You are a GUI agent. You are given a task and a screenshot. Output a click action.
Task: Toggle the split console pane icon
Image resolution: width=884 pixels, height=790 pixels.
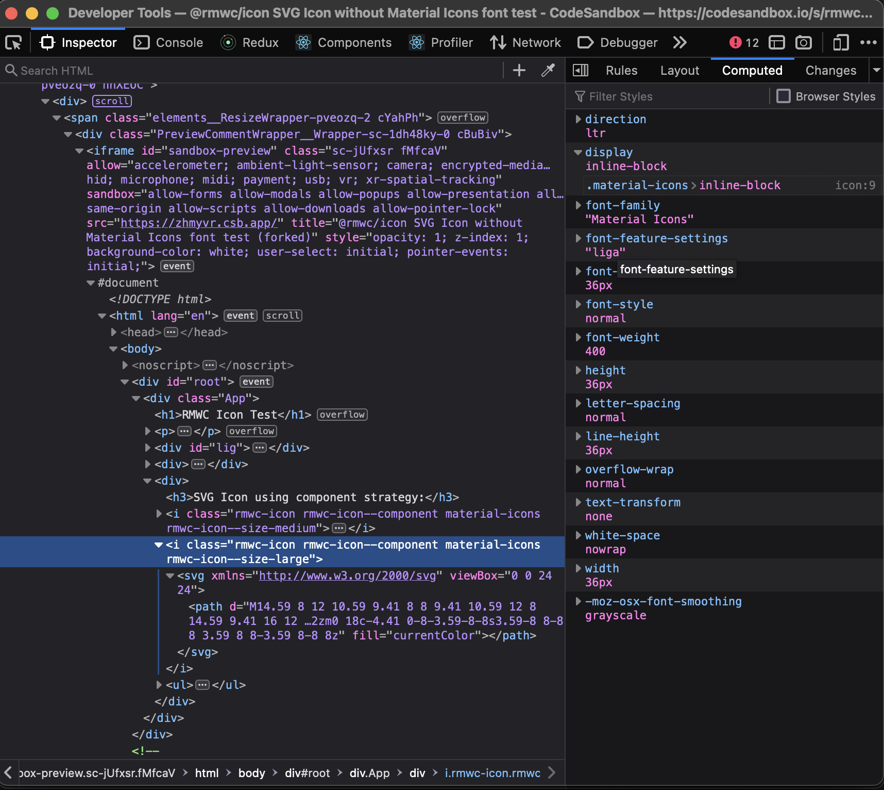(x=776, y=43)
